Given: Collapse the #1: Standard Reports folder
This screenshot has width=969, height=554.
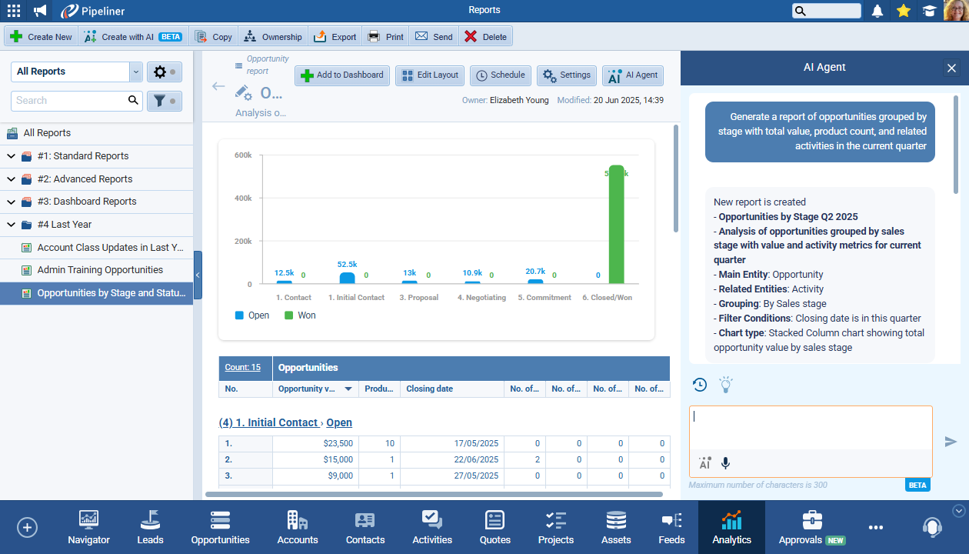Looking at the screenshot, I should (x=12, y=156).
